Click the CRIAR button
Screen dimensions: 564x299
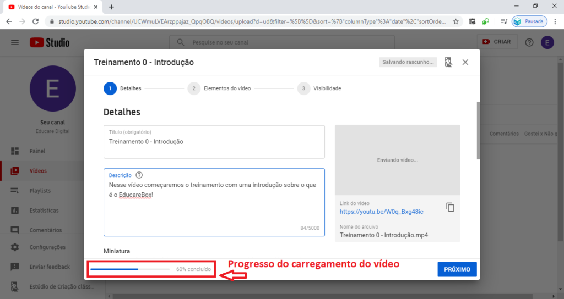(x=497, y=42)
